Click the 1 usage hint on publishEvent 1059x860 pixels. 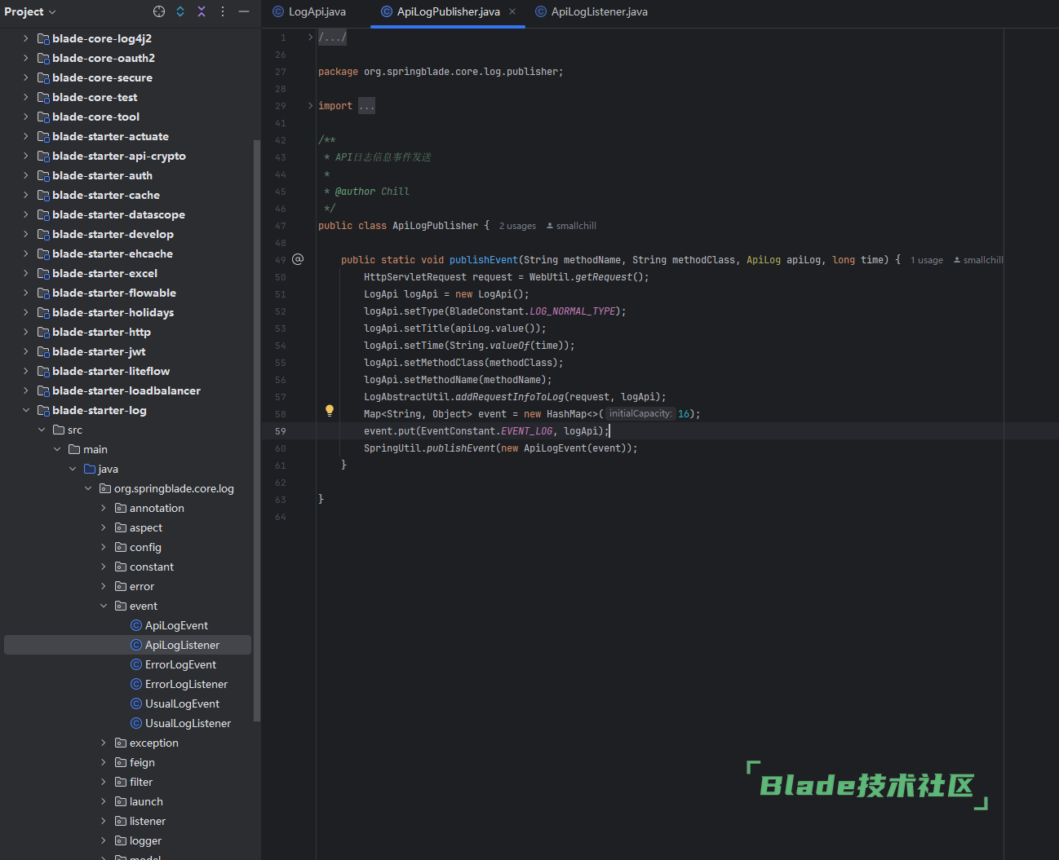tap(927, 260)
